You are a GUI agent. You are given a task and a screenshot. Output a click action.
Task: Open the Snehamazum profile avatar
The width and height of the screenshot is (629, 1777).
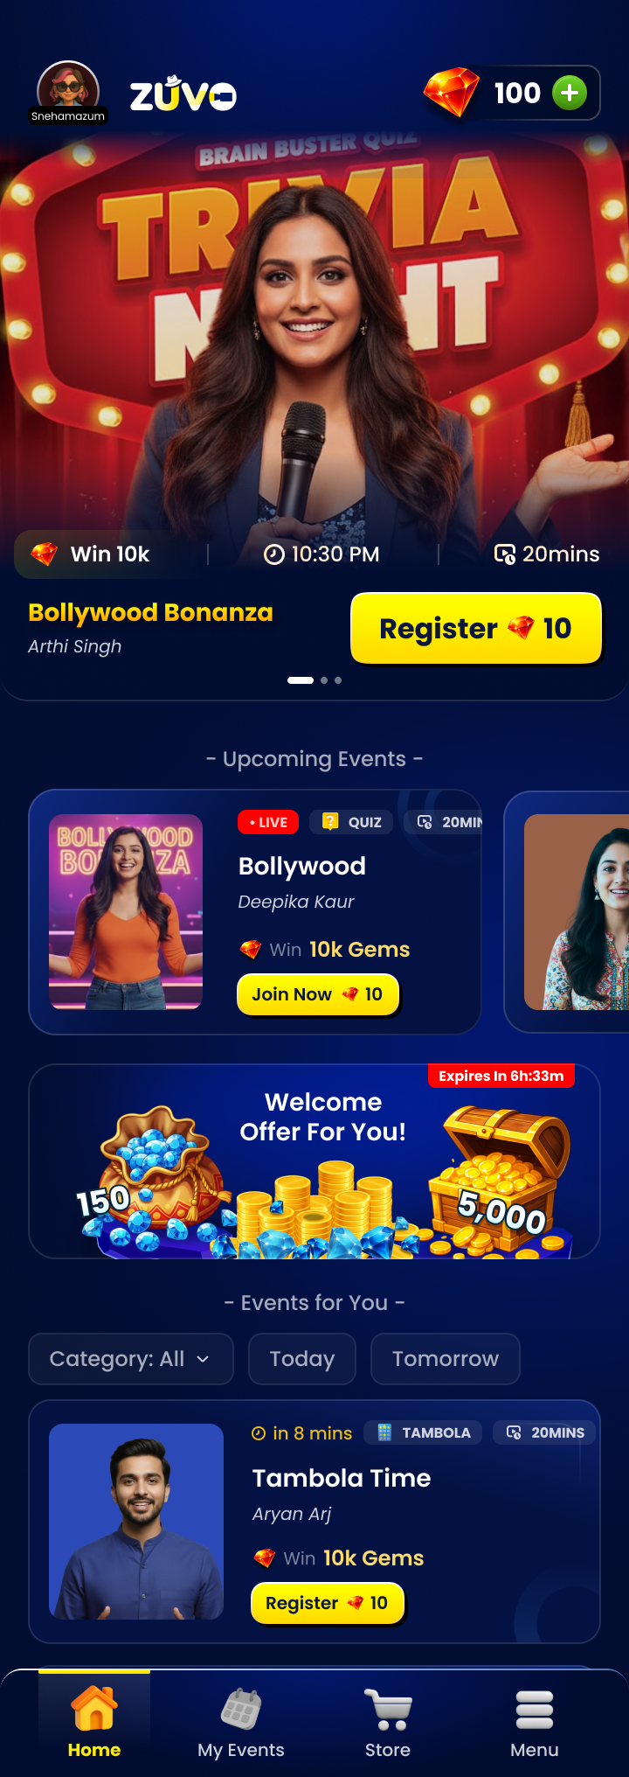pos(68,92)
